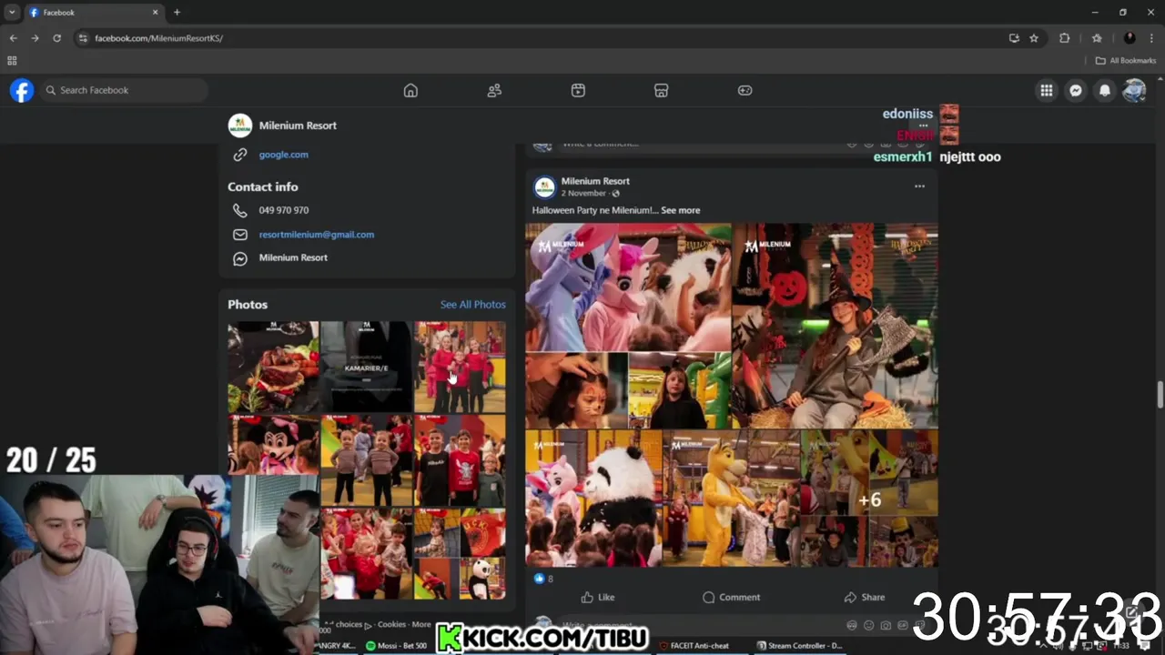
Task: View the 8 likes reactions count
Action: point(543,579)
